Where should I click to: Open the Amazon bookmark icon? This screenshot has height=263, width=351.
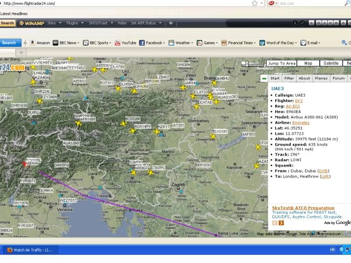point(32,43)
